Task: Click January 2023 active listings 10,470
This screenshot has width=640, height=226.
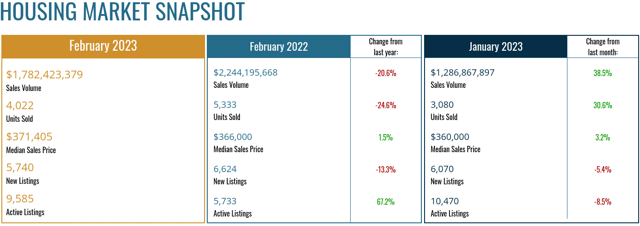Action: (x=445, y=201)
